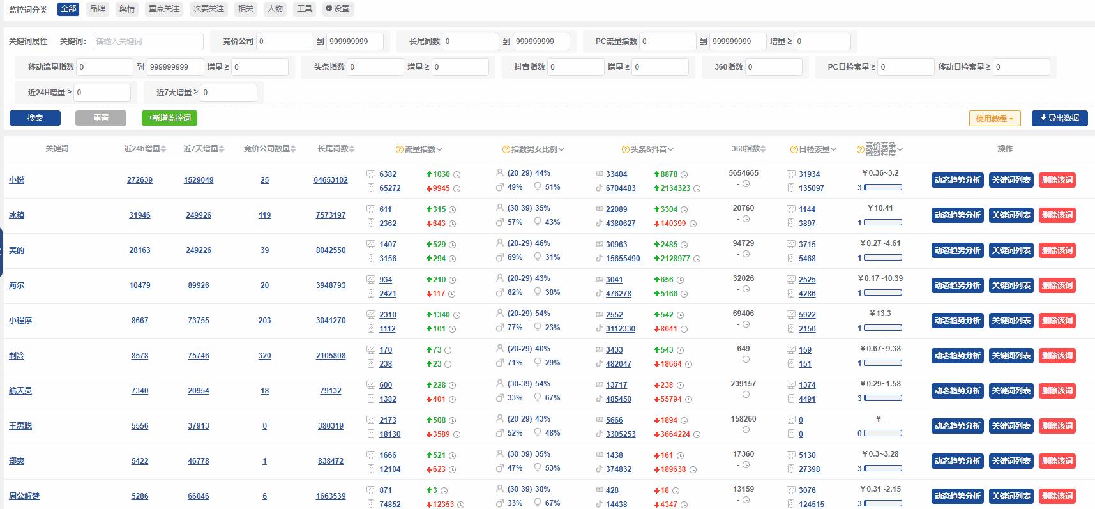Click the mobile icon beside 74852 in 周公解梦 row

click(371, 505)
